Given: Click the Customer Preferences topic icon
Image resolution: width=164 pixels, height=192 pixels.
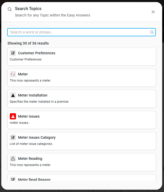Looking at the screenshot, I should 13,53.
